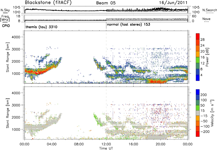Screen dimensions: 217x150
Task: Pick the Velocity segment between -200 and -100
Action: 198,129
